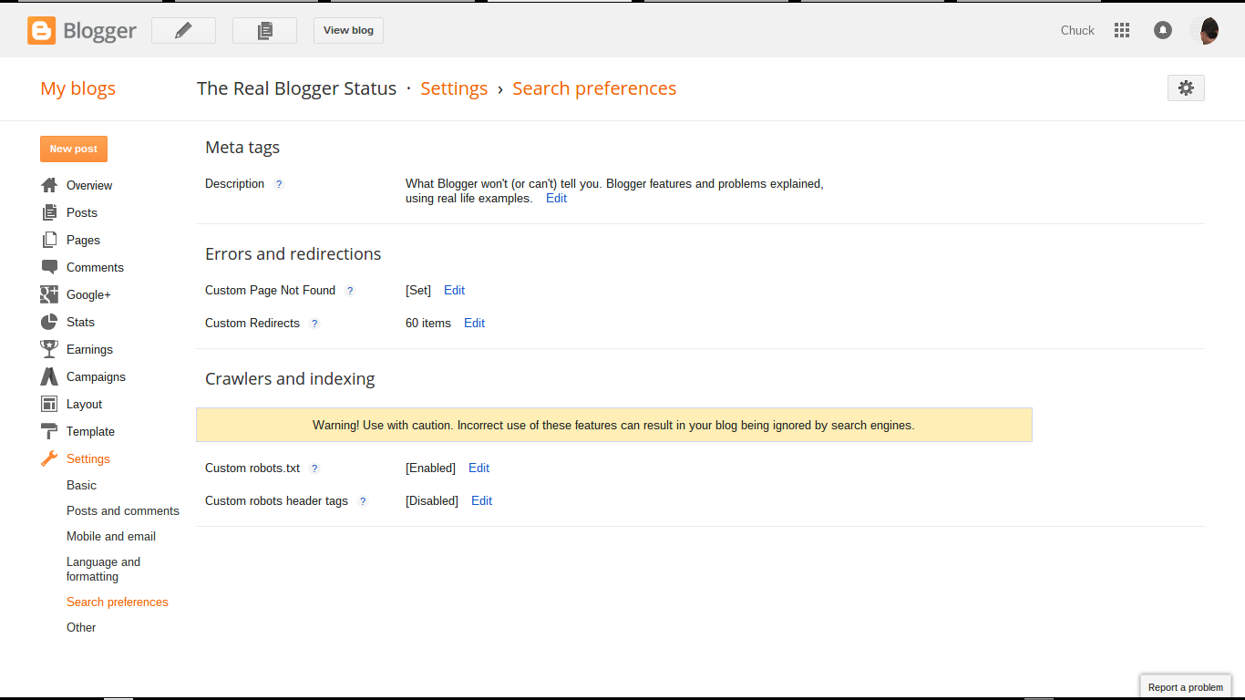Open Mobile and email settings
This screenshot has width=1245, height=700.
(111, 536)
